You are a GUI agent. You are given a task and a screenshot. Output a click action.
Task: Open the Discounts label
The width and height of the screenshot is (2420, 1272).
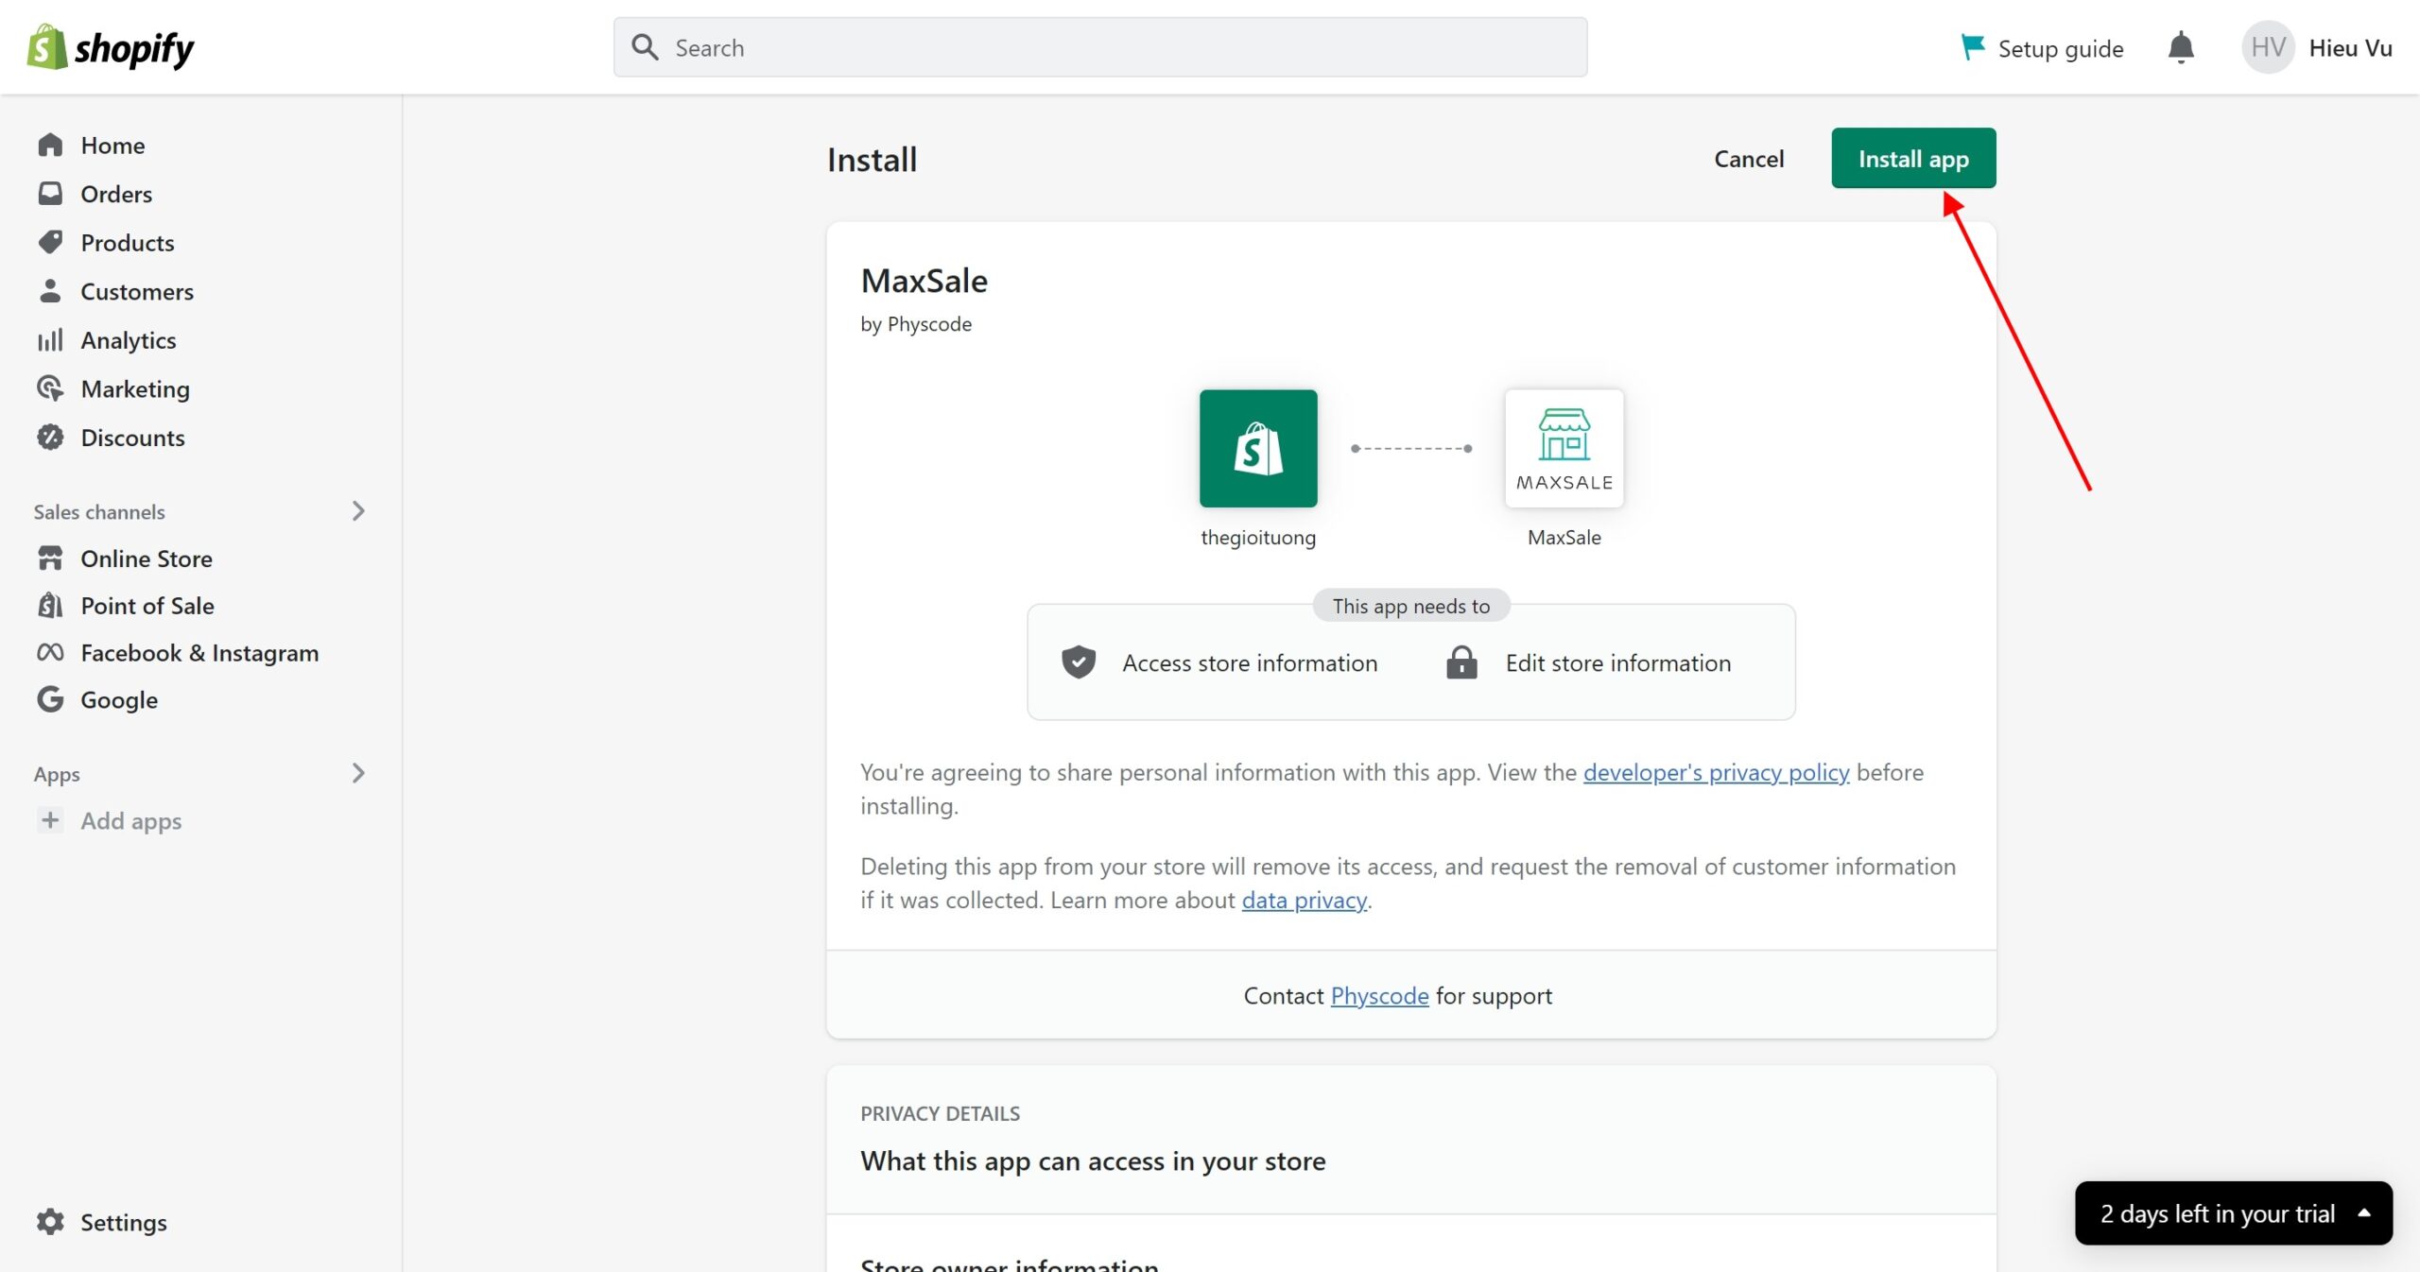(x=132, y=438)
